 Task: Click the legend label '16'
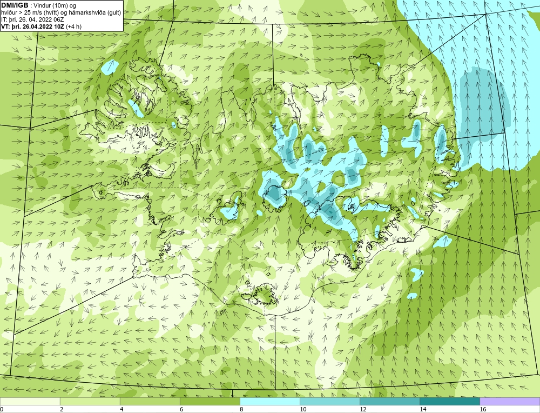(483, 409)
